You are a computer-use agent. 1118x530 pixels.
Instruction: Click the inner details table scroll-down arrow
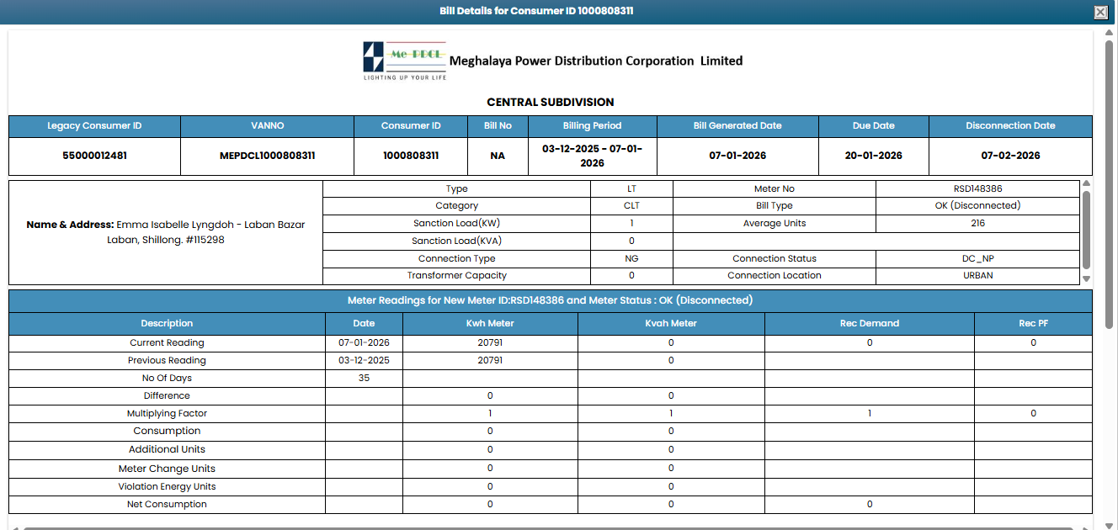1086,278
